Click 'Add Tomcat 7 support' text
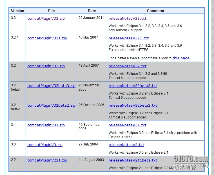 pyautogui.click(x=125, y=30)
